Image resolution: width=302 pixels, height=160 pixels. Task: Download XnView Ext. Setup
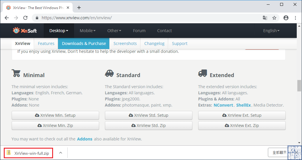(x=242, y=115)
